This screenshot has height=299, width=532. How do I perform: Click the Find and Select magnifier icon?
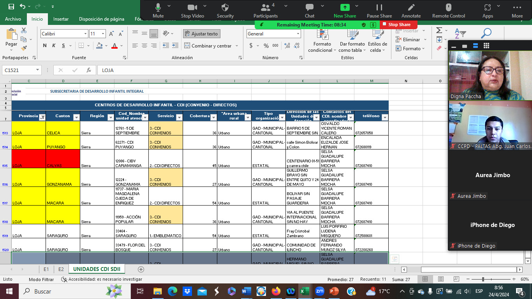[x=486, y=34]
